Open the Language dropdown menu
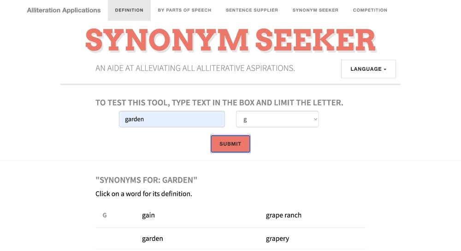 coord(368,69)
